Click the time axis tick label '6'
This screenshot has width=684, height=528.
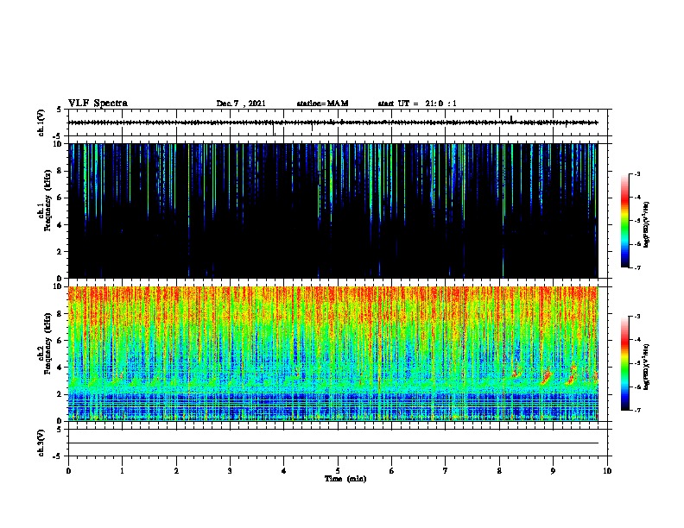392,471
